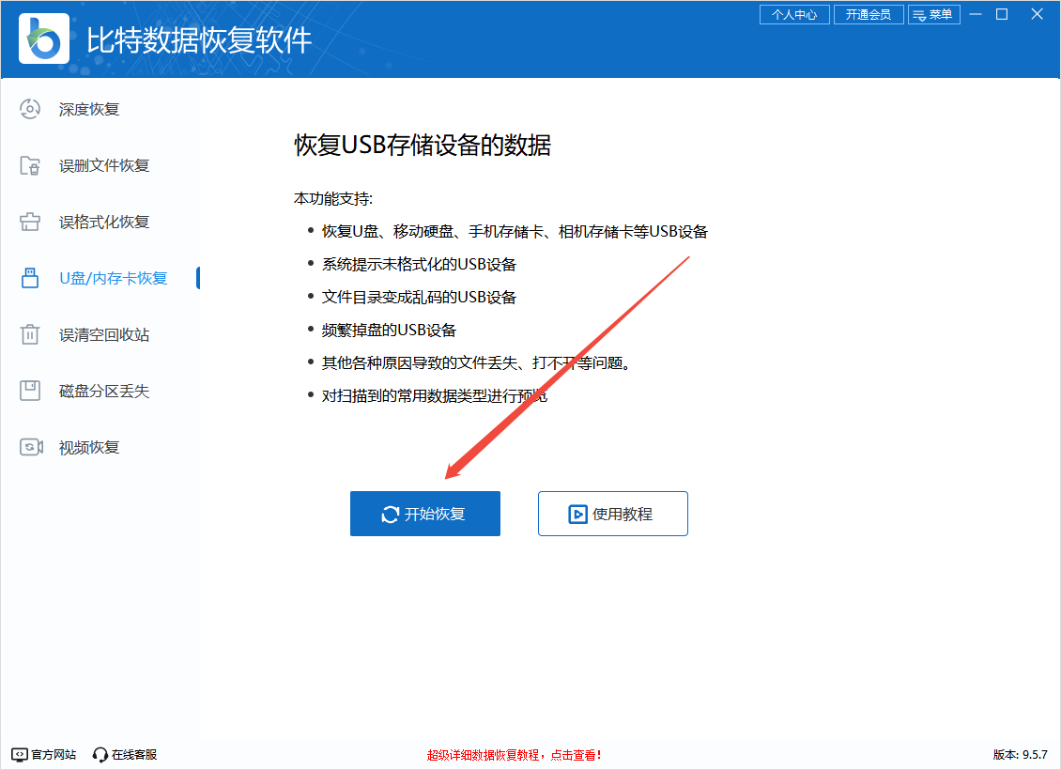Start recovery with 开始恢复 button
This screenshot has height=770, width=1061.
(x=425, y=514)
